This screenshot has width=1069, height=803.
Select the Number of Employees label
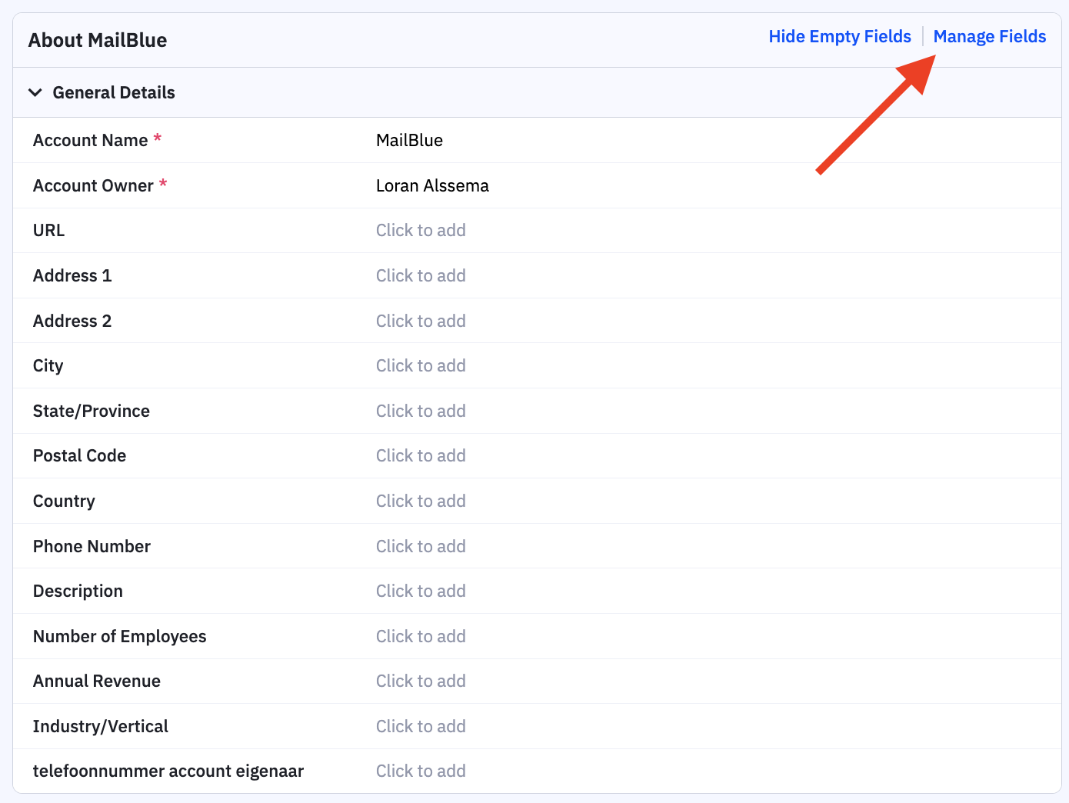coord(119,637)
